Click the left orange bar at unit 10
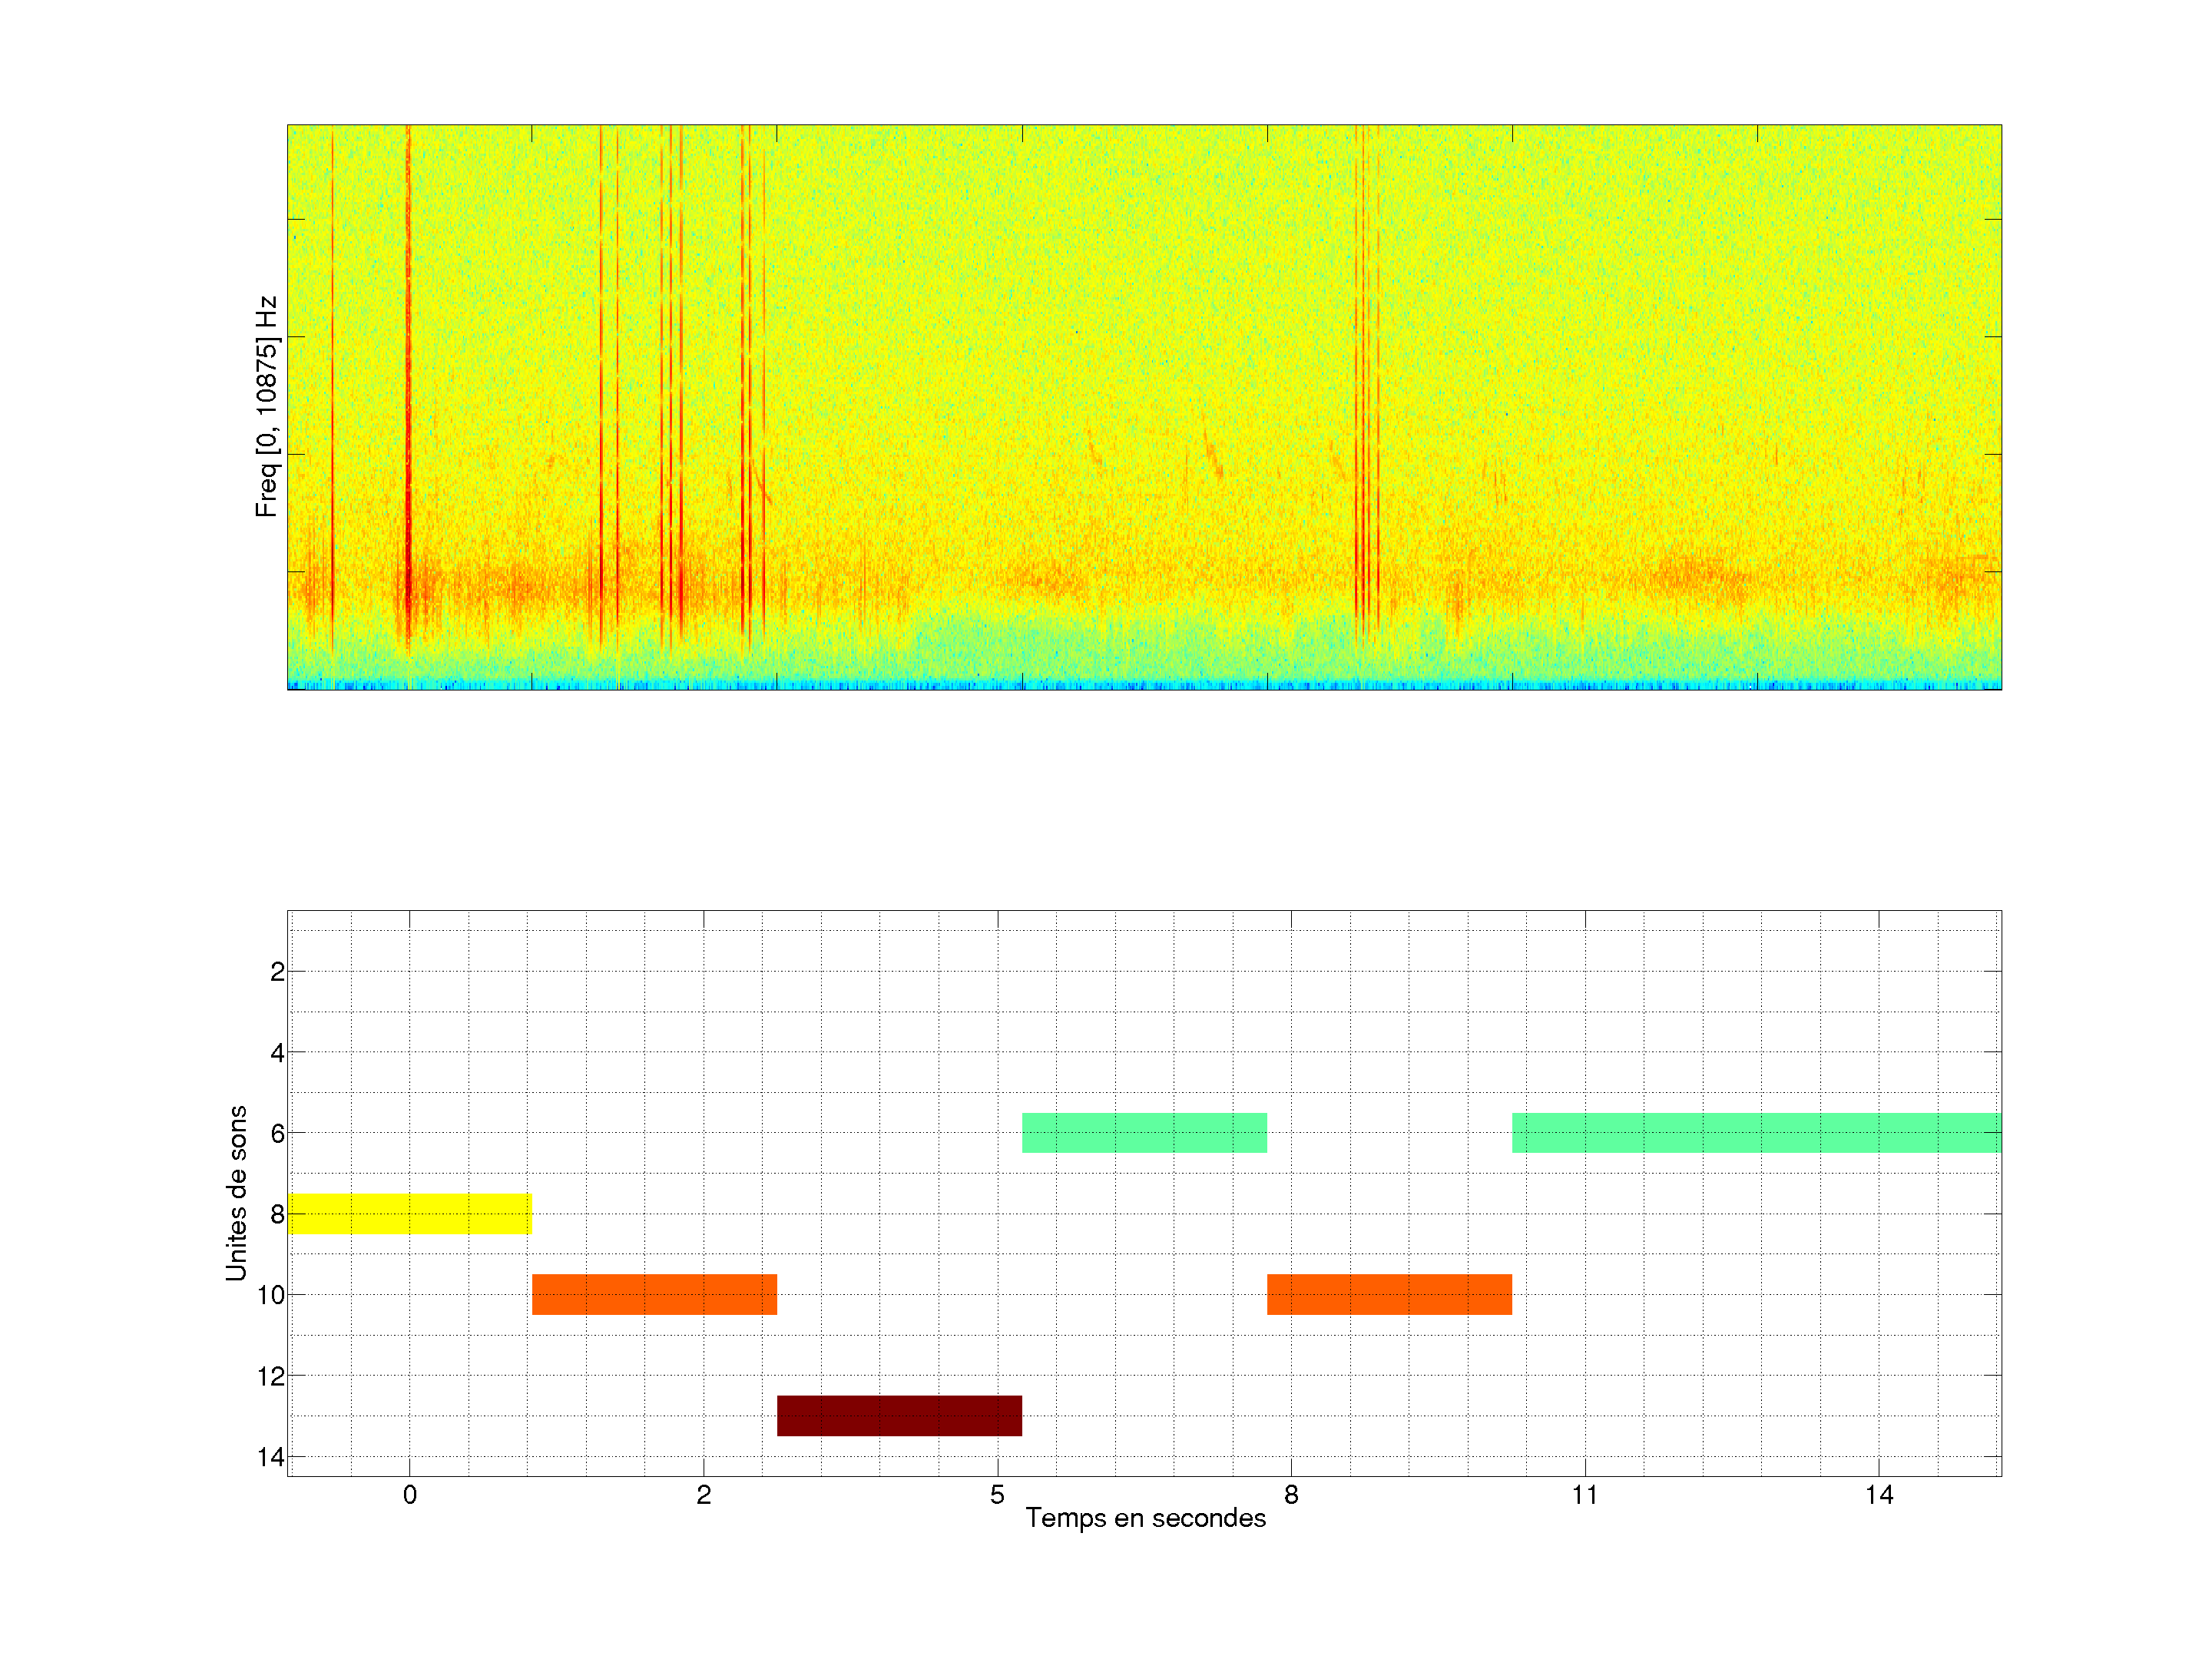This screenshot has height=1659, width=2212. pyautogui.click(x=654, y=1294)
